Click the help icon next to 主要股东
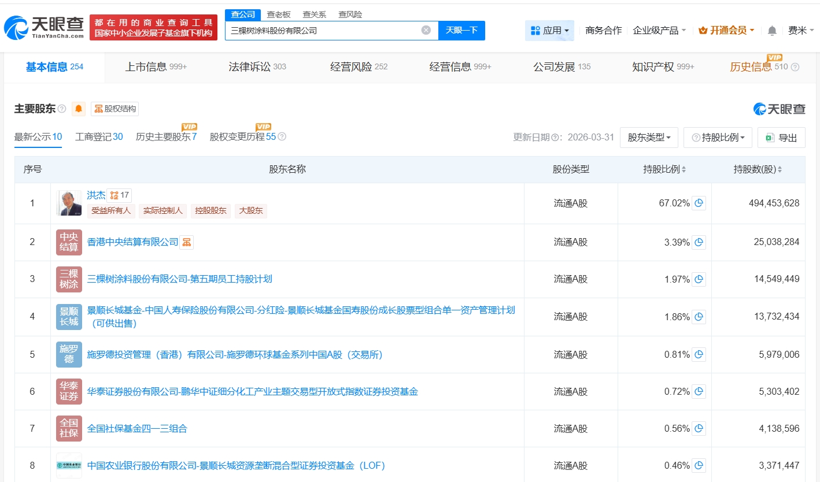Viewport: 820px width, 482px height. [62, 109]
